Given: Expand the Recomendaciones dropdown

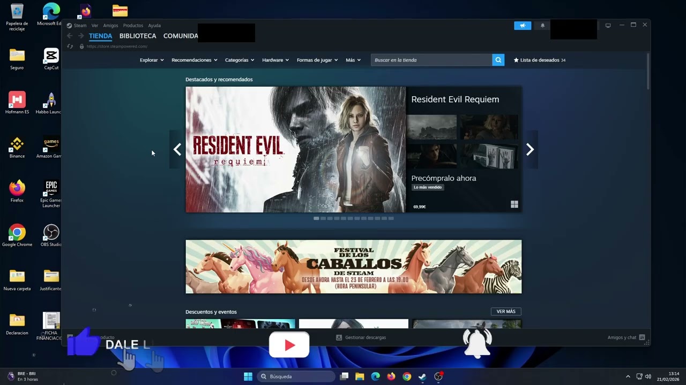Looking at the screenshot, I should 194,60.
